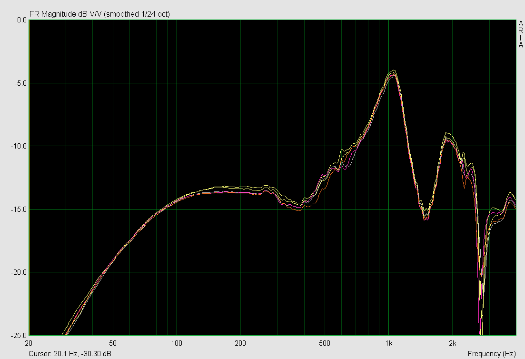This screenshot has width=525, height=359.
Task: Click the '-10.0' y-axis label
Action: pos(20,146)
